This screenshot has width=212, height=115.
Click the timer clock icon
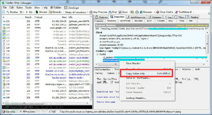137,12
